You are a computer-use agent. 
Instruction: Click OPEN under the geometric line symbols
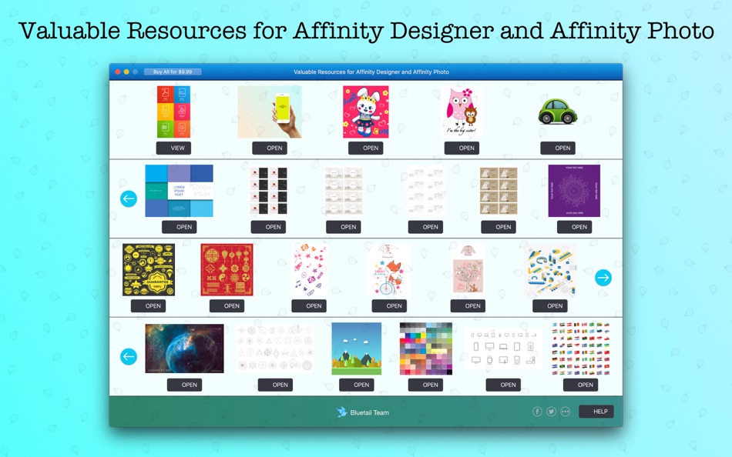[275, 385]
